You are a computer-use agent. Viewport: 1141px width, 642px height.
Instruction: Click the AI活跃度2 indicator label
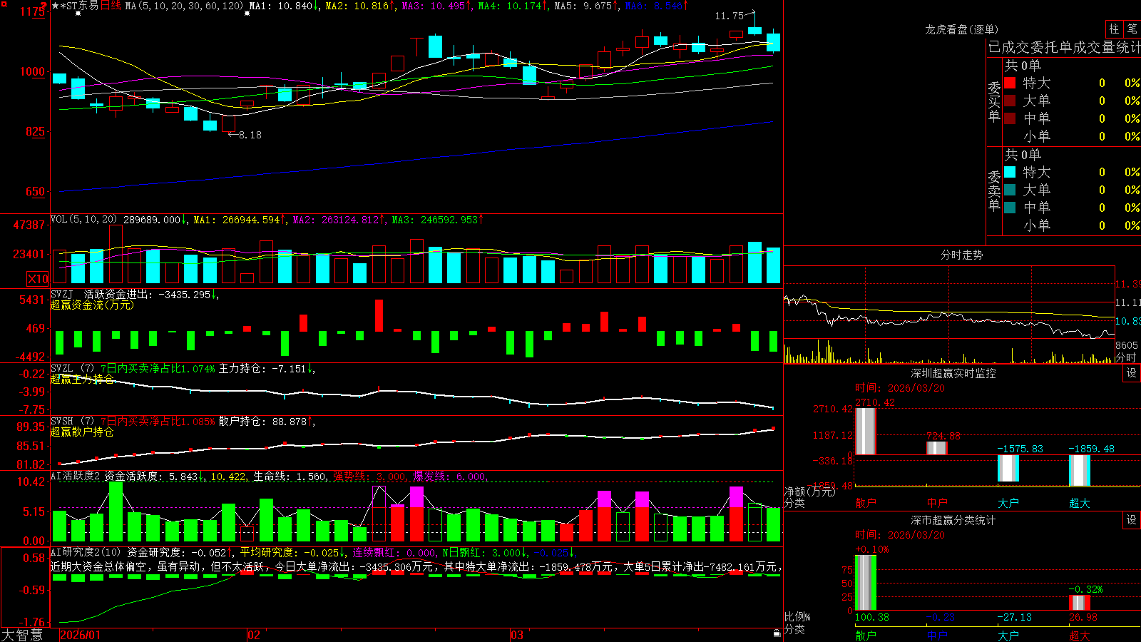coord(75,476)
